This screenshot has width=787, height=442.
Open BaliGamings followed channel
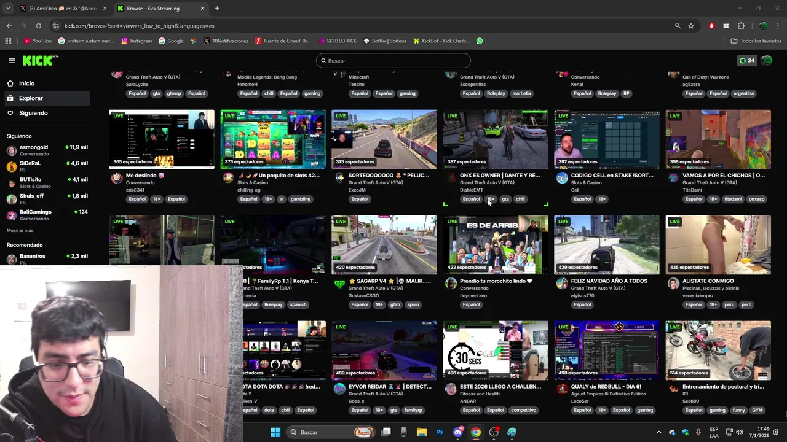click(x=47, y=214)
